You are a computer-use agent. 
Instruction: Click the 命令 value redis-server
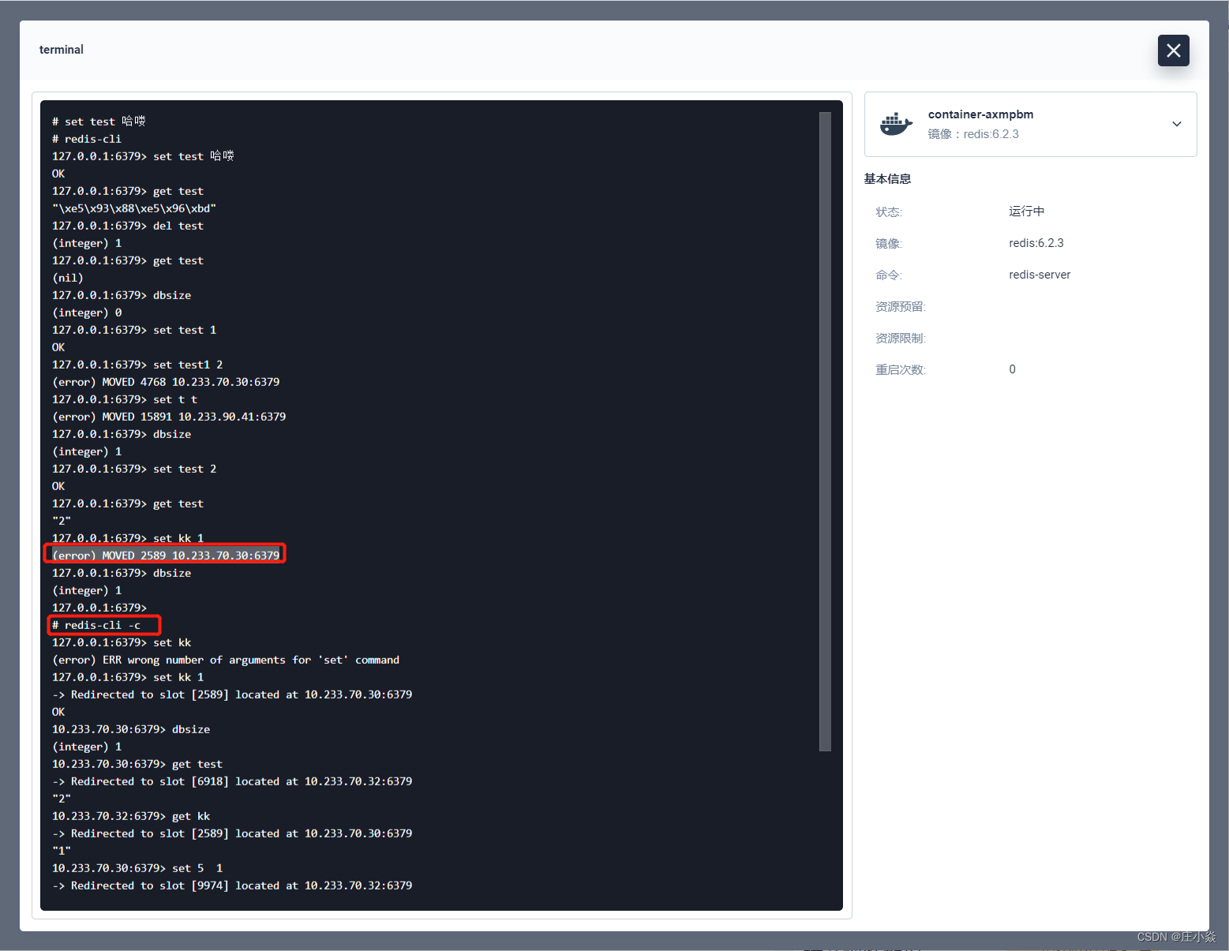(x=1040, y=275)
